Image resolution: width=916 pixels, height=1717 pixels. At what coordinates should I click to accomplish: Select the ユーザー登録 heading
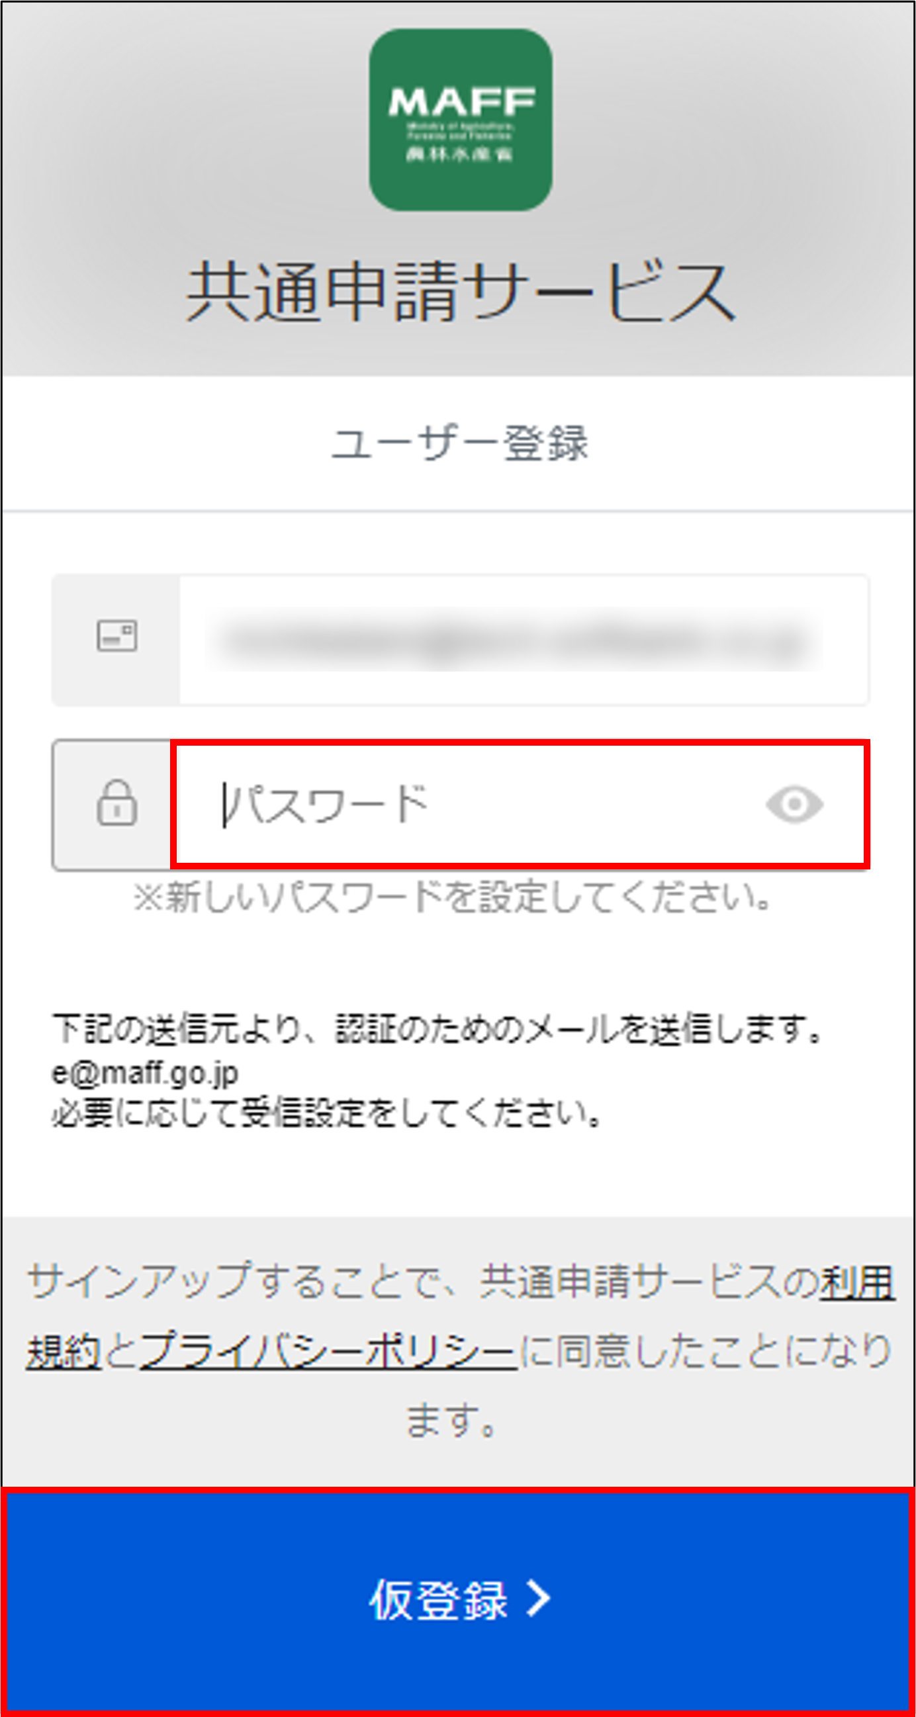459,443
